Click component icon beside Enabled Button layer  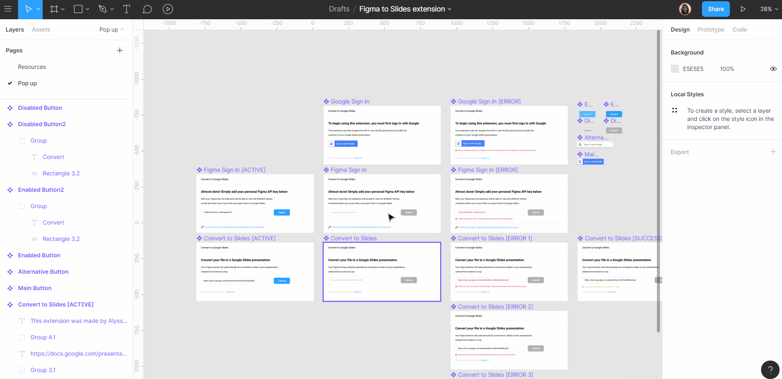(10, 255)
